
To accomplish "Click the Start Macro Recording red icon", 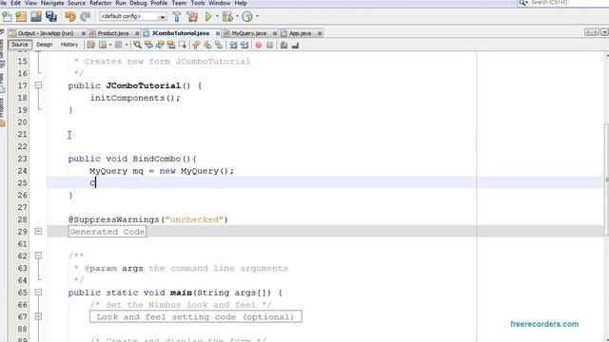I will coord(258,45).
